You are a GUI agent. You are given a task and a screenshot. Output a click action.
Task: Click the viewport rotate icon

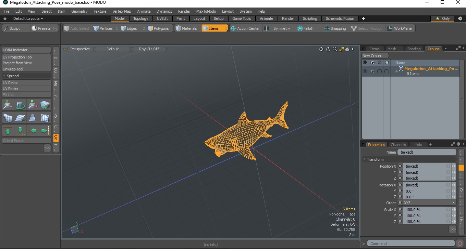click(x=328, y=49)
